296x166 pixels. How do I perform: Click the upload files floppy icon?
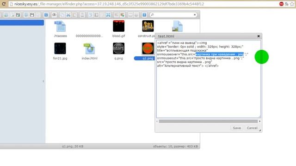18,15
